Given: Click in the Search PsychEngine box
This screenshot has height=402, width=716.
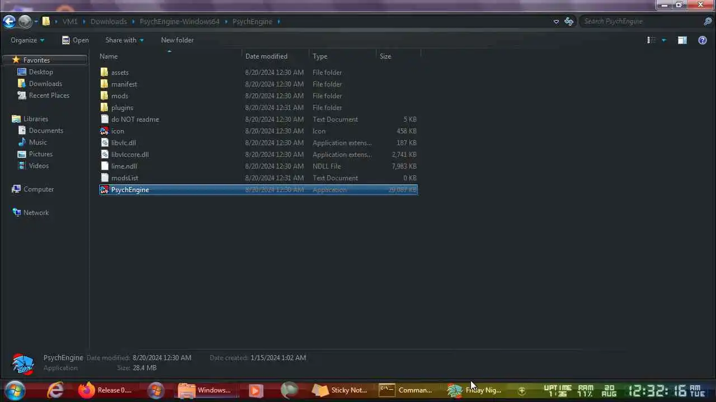Looking at the screenshot, I should [x=640, y=21].
